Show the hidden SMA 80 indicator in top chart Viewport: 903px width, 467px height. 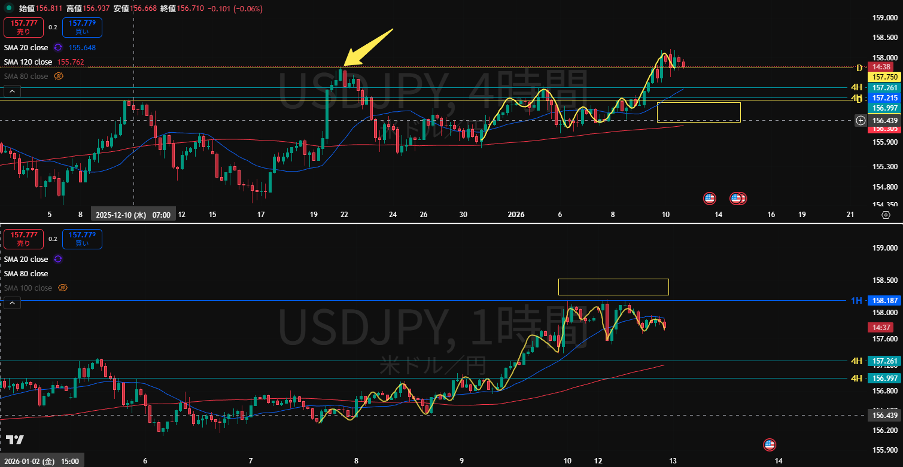pyautogui.click(x=59, y=76)
